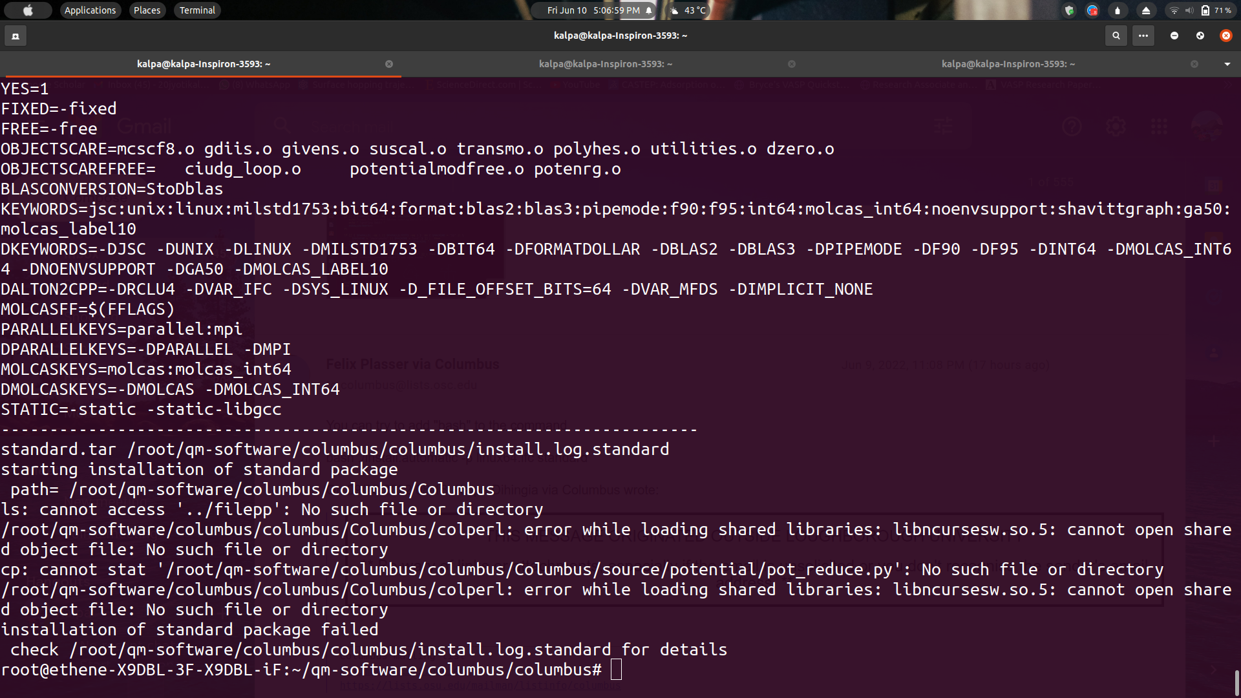Close the second terminal tab
This screenshot has width=1241, height=698.
coord(792,64)
